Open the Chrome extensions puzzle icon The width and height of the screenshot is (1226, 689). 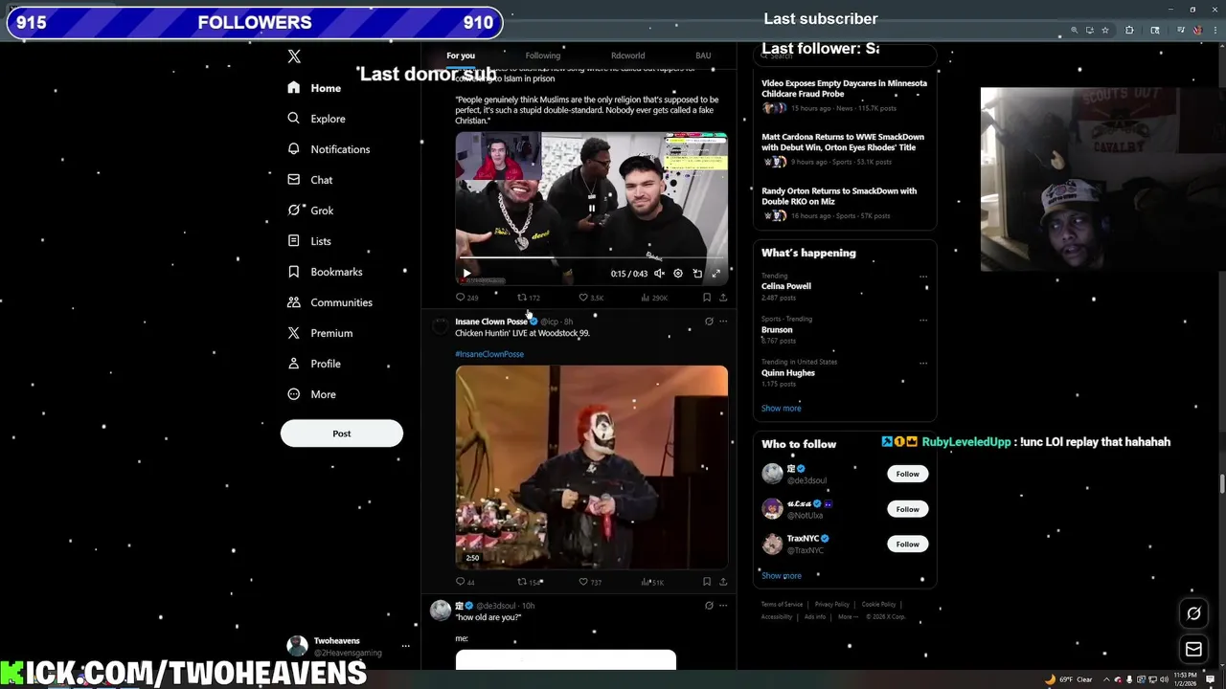click(x=1129, y=31)
